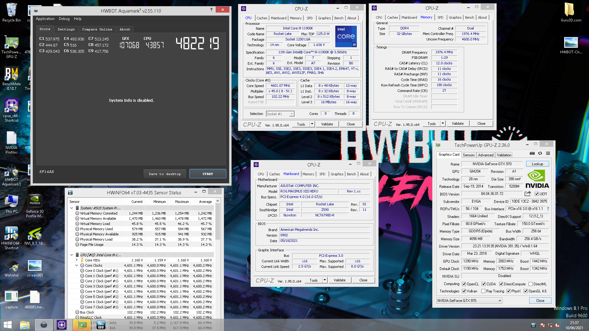This screenshot has height=331, width=589.
Task: Select the Page File Usage sensor row
Action: click(x=141, y=245)
